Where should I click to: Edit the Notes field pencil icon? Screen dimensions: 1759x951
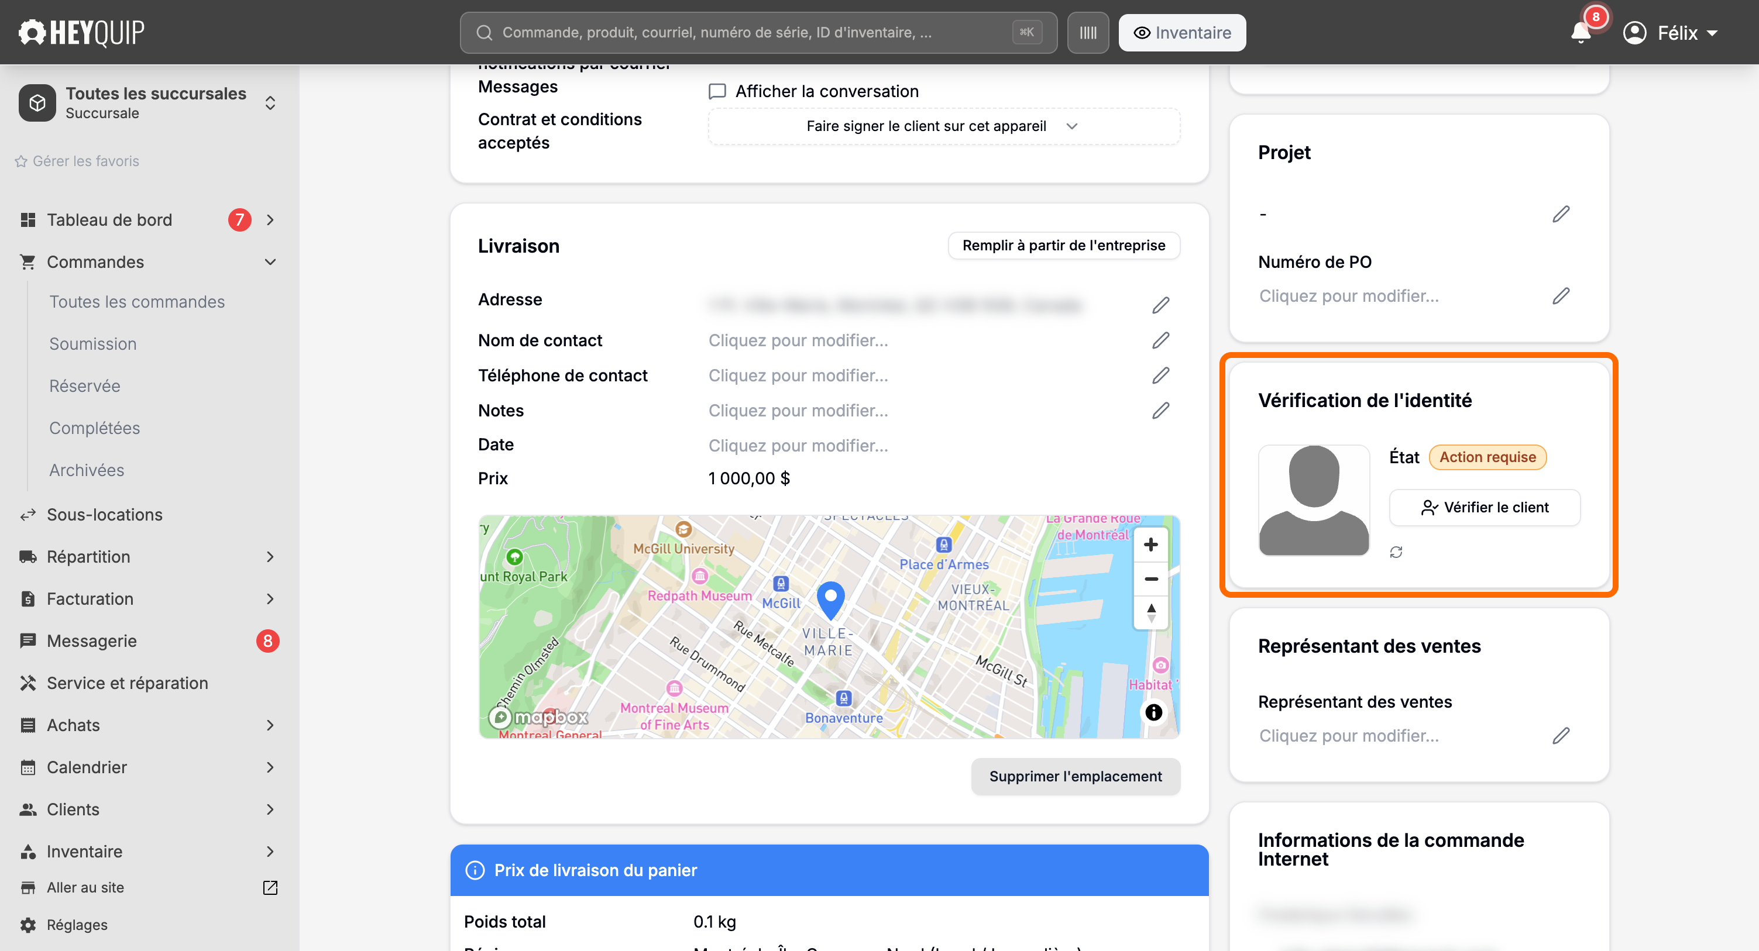[1161, 411]
